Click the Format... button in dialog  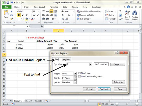(118, 64)
